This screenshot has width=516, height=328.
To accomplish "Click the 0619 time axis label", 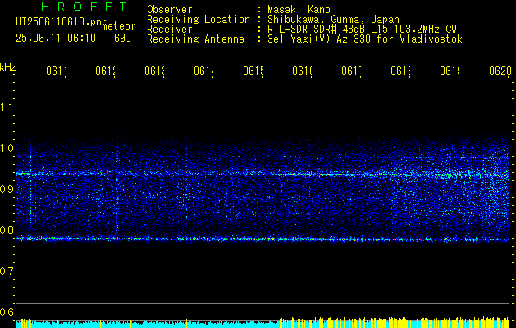I will (450, 71).
